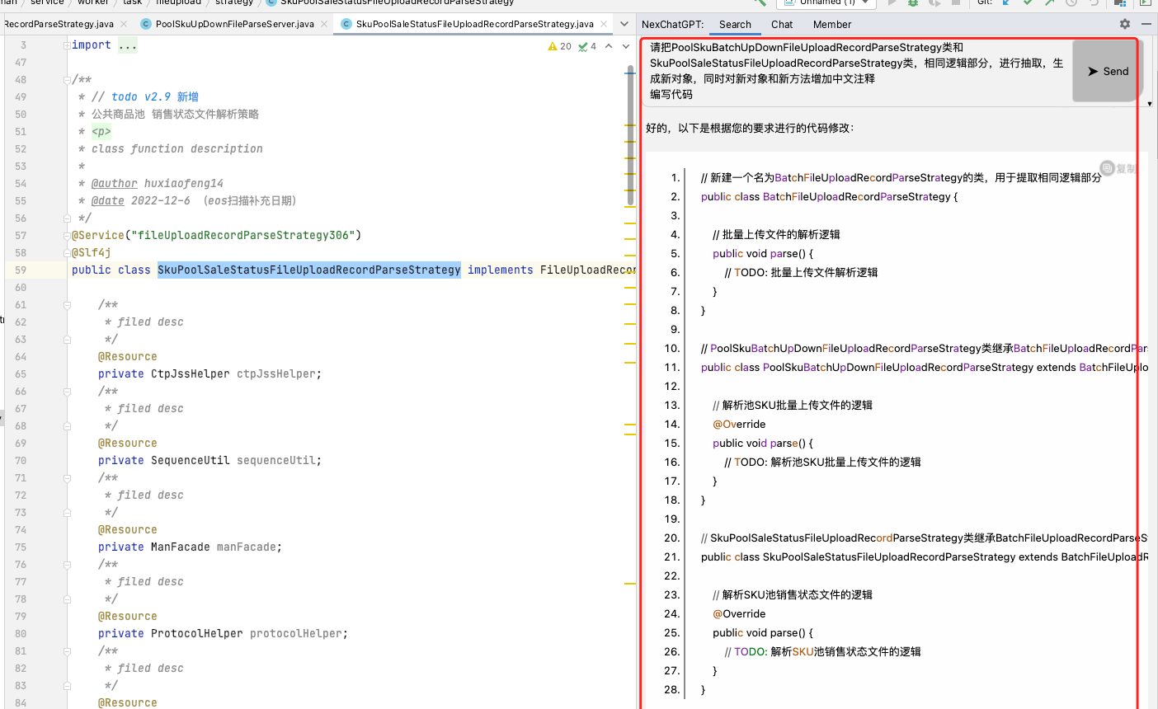Click the Send button in NexChatGPT
1158x709 pixels.
coord(1108,71)
